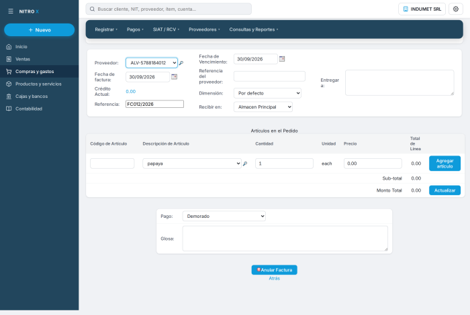Click the Fecha de Vencimiento date field
The height and width of the screenshot is (315, 470).
[256, 59]
